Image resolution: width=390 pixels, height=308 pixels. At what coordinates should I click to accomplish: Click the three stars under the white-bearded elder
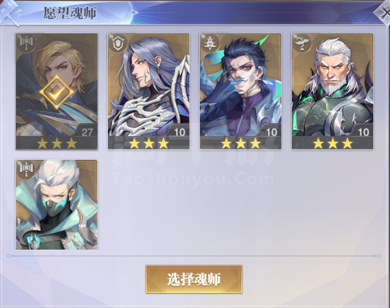coord(333,143)
